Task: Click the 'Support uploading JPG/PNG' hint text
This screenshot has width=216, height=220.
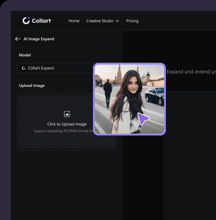Action: point(63,131)
